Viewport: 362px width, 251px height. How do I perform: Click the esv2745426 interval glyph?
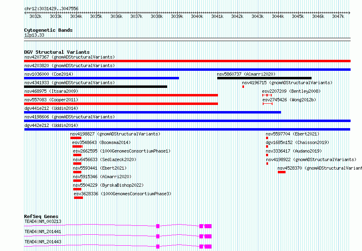[268, 104]
